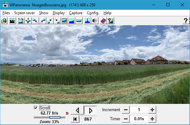Open the Screen saver menu
The image size is (190, 125).
coord(25,13)
